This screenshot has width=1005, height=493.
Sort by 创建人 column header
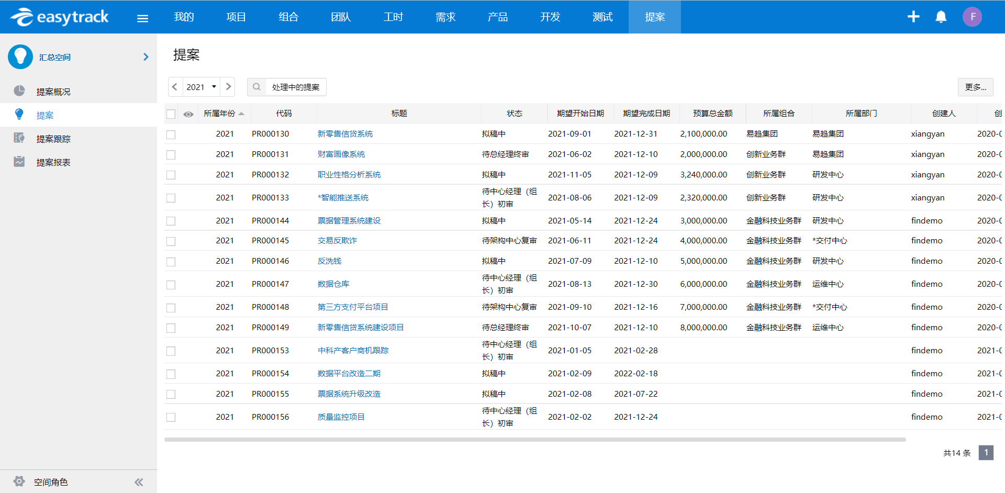(x=943, y=114)
